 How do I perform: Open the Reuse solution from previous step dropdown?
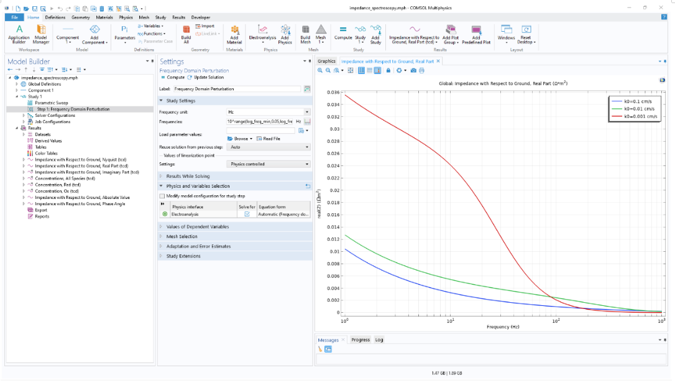click(268, 147)
